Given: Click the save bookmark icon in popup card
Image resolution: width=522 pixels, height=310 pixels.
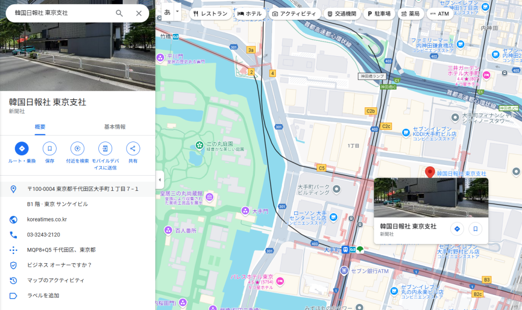Looking at the screenshot, I should pyautogui.click(x=475, y=229).
